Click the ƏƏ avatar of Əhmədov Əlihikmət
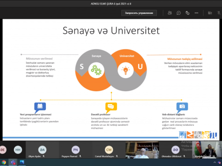The height and width of the screenshot is (166, 222). point(175,149)
